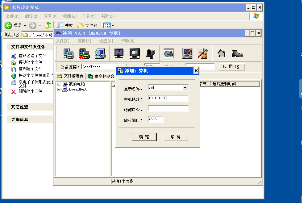Click email this file link
Viewport: 302px width, 203px height.
click(36, 84)
